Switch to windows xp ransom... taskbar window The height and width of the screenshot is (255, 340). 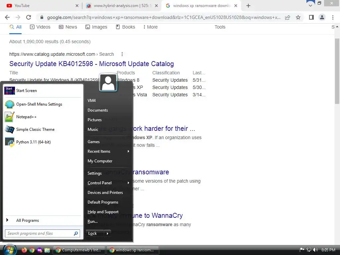pyautogui.click(x=133, y=250)
